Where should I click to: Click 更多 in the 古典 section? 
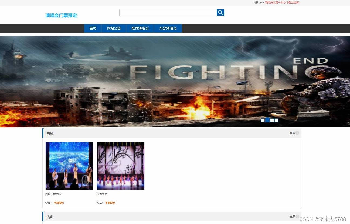(292, 216)
